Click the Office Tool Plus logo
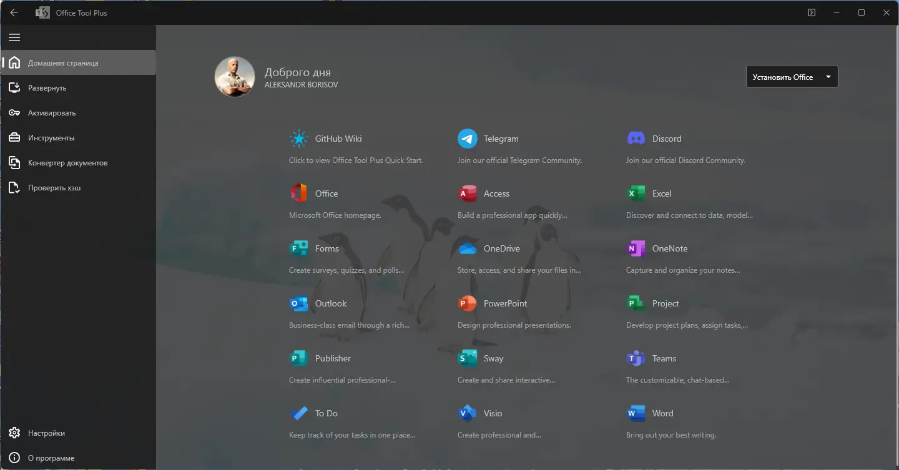This screenshot has height=470, width=899. [x=42, y=12]
